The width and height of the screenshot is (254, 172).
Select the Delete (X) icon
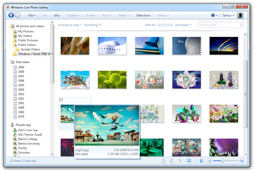[180, 161]
